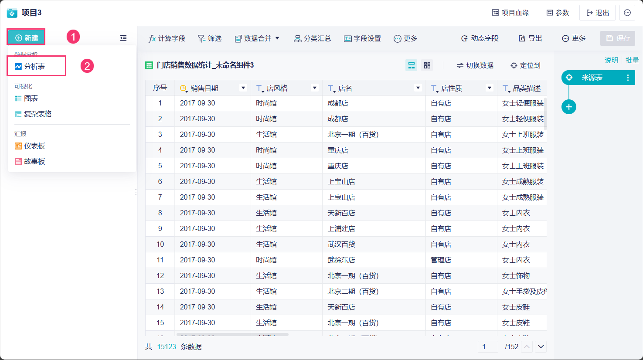Click the table horizontal scrollbar
643x360 pixels.
(232, 335)
